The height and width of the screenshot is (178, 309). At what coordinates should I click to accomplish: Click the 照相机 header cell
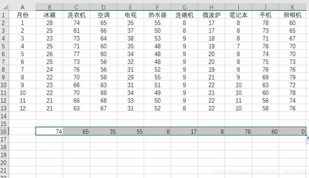pos(292,15)
